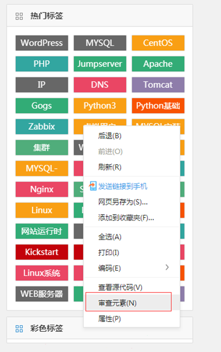Click the WEB服务器 tag
This screenshot has height=352, width=221.
[x=42, y=294]
